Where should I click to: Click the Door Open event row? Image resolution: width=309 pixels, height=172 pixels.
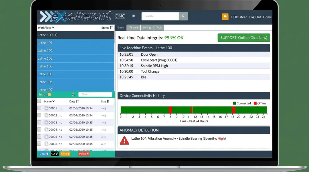click(x=194, y=54)
